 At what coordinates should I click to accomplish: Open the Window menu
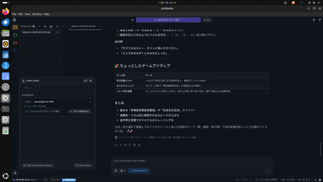[37, 14]
